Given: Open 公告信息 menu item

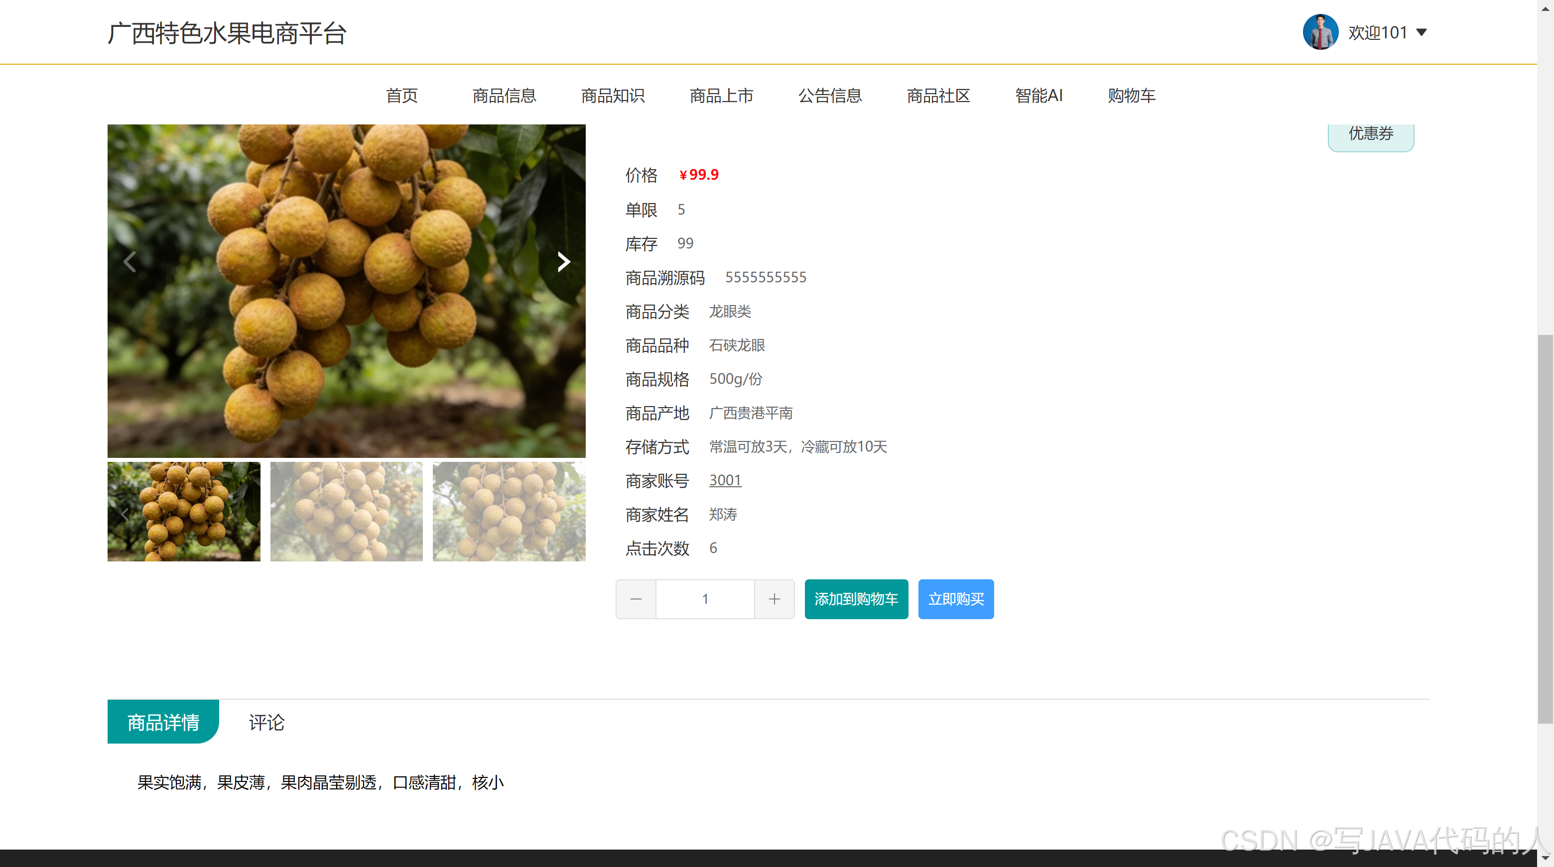Looking at the screenshot, I should tap(830, 95).
